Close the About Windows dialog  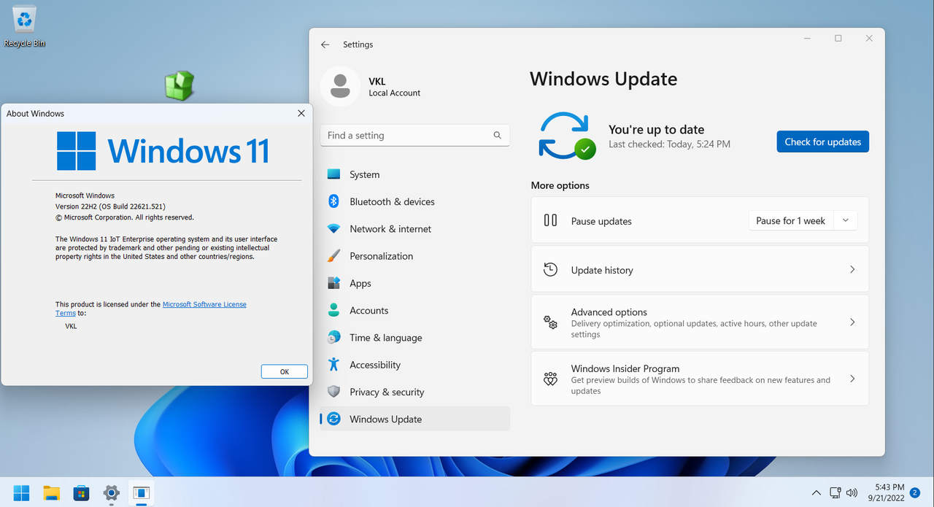(x=301, y=113)
